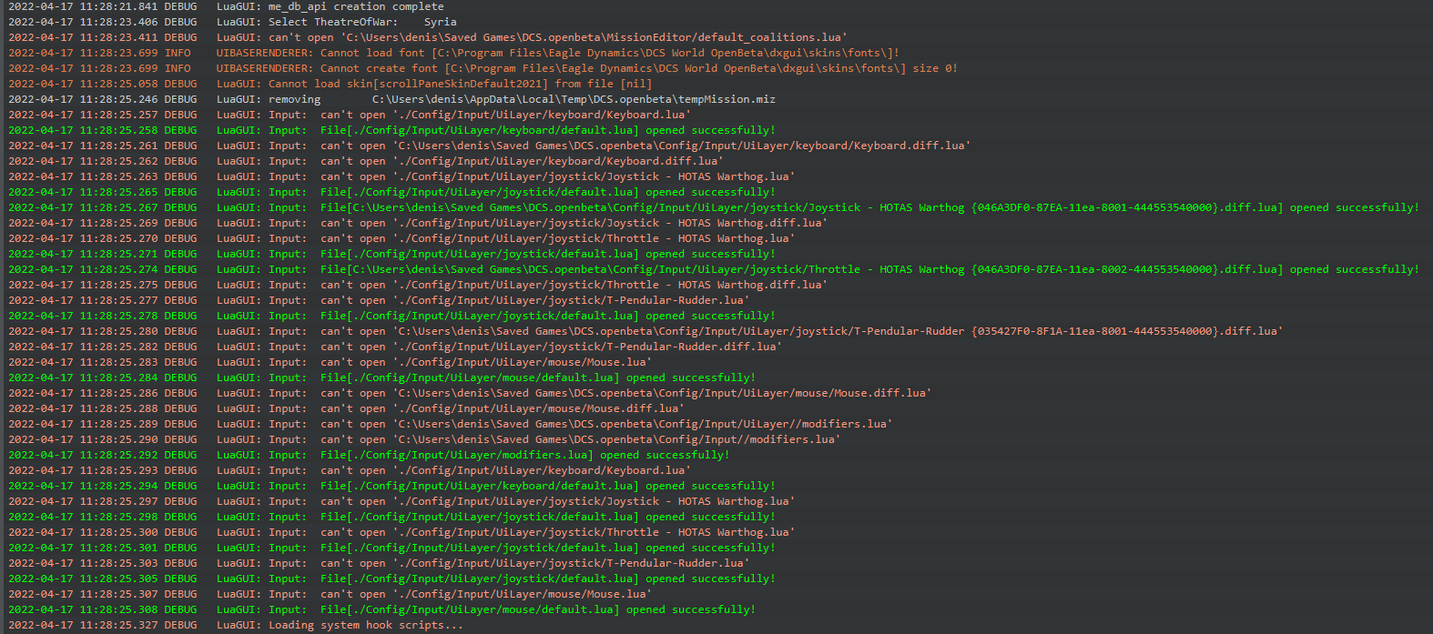Select the line logged at 11:28:25.298
This screenshot has height=634, width=1433.
tap(391, 517)
